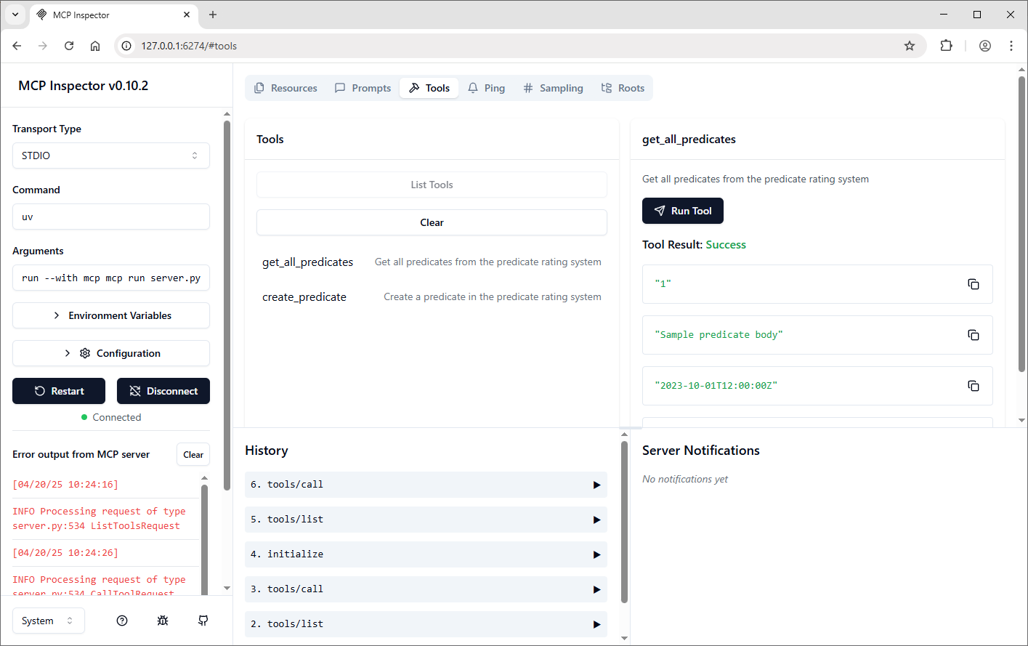Focus the Command input field
1028x646 pixels.
[x=111, y=217]
